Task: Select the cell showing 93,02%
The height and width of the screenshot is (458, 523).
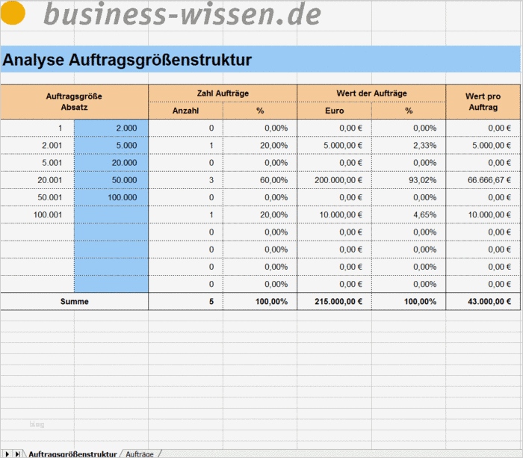Action: tap(409, 180)
